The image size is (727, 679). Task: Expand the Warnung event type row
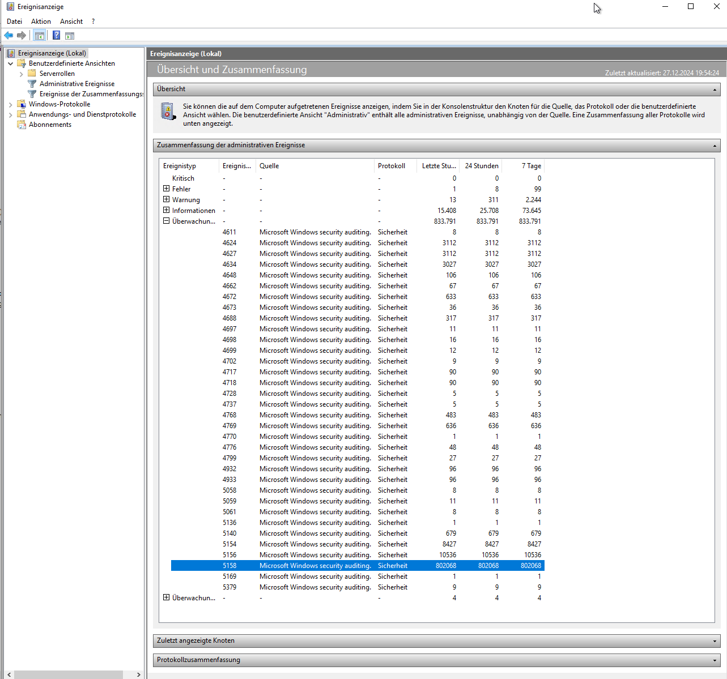pos(166,199)
